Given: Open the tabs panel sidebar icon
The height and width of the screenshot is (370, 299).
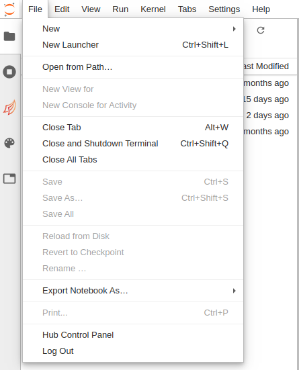Looking at the screenshot, I should click(9, 179).
